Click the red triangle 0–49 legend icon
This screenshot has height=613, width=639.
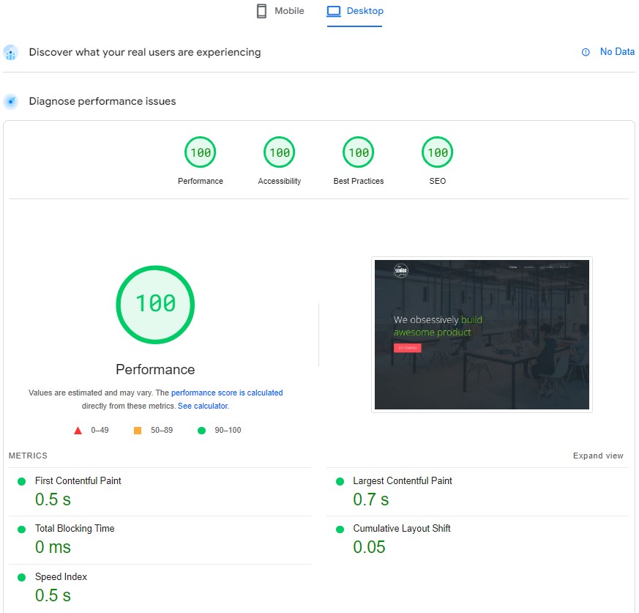point(78,431)
